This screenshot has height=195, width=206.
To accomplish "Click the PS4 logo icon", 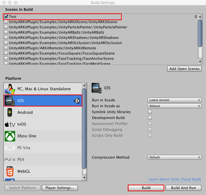I will tap(10, 159).
